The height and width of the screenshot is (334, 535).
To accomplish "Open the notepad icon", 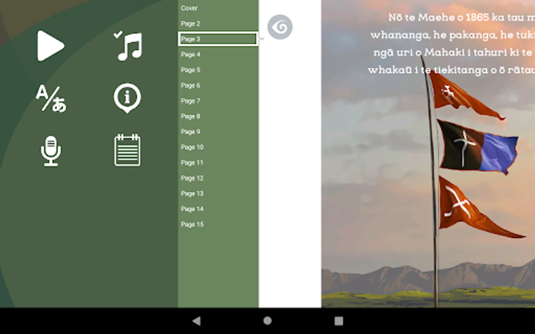I will [x=127, y=150].
